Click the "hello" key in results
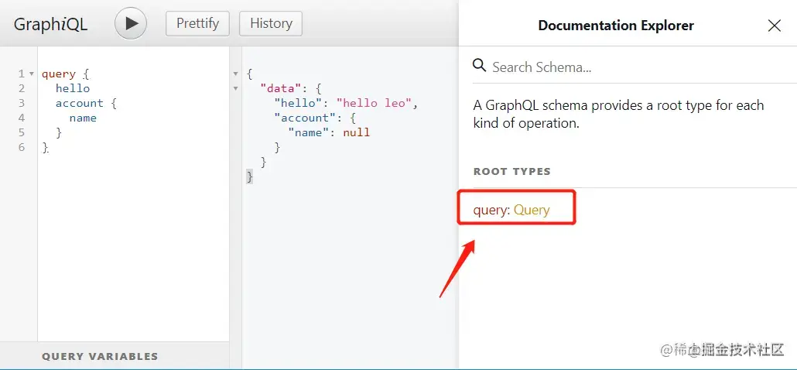 click(299, 103)
